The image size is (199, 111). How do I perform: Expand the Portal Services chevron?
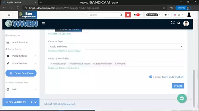(35, 63)
